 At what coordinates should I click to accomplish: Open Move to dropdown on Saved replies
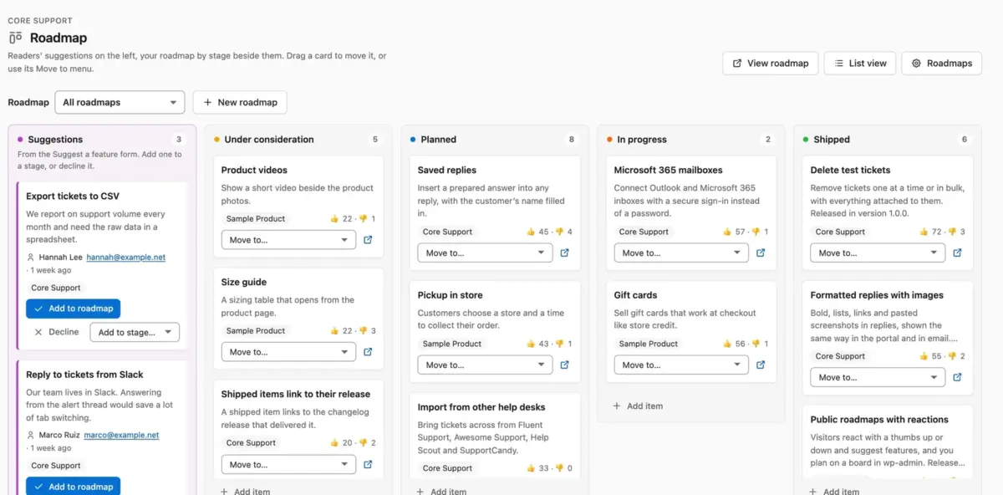(x=485, y=253)
